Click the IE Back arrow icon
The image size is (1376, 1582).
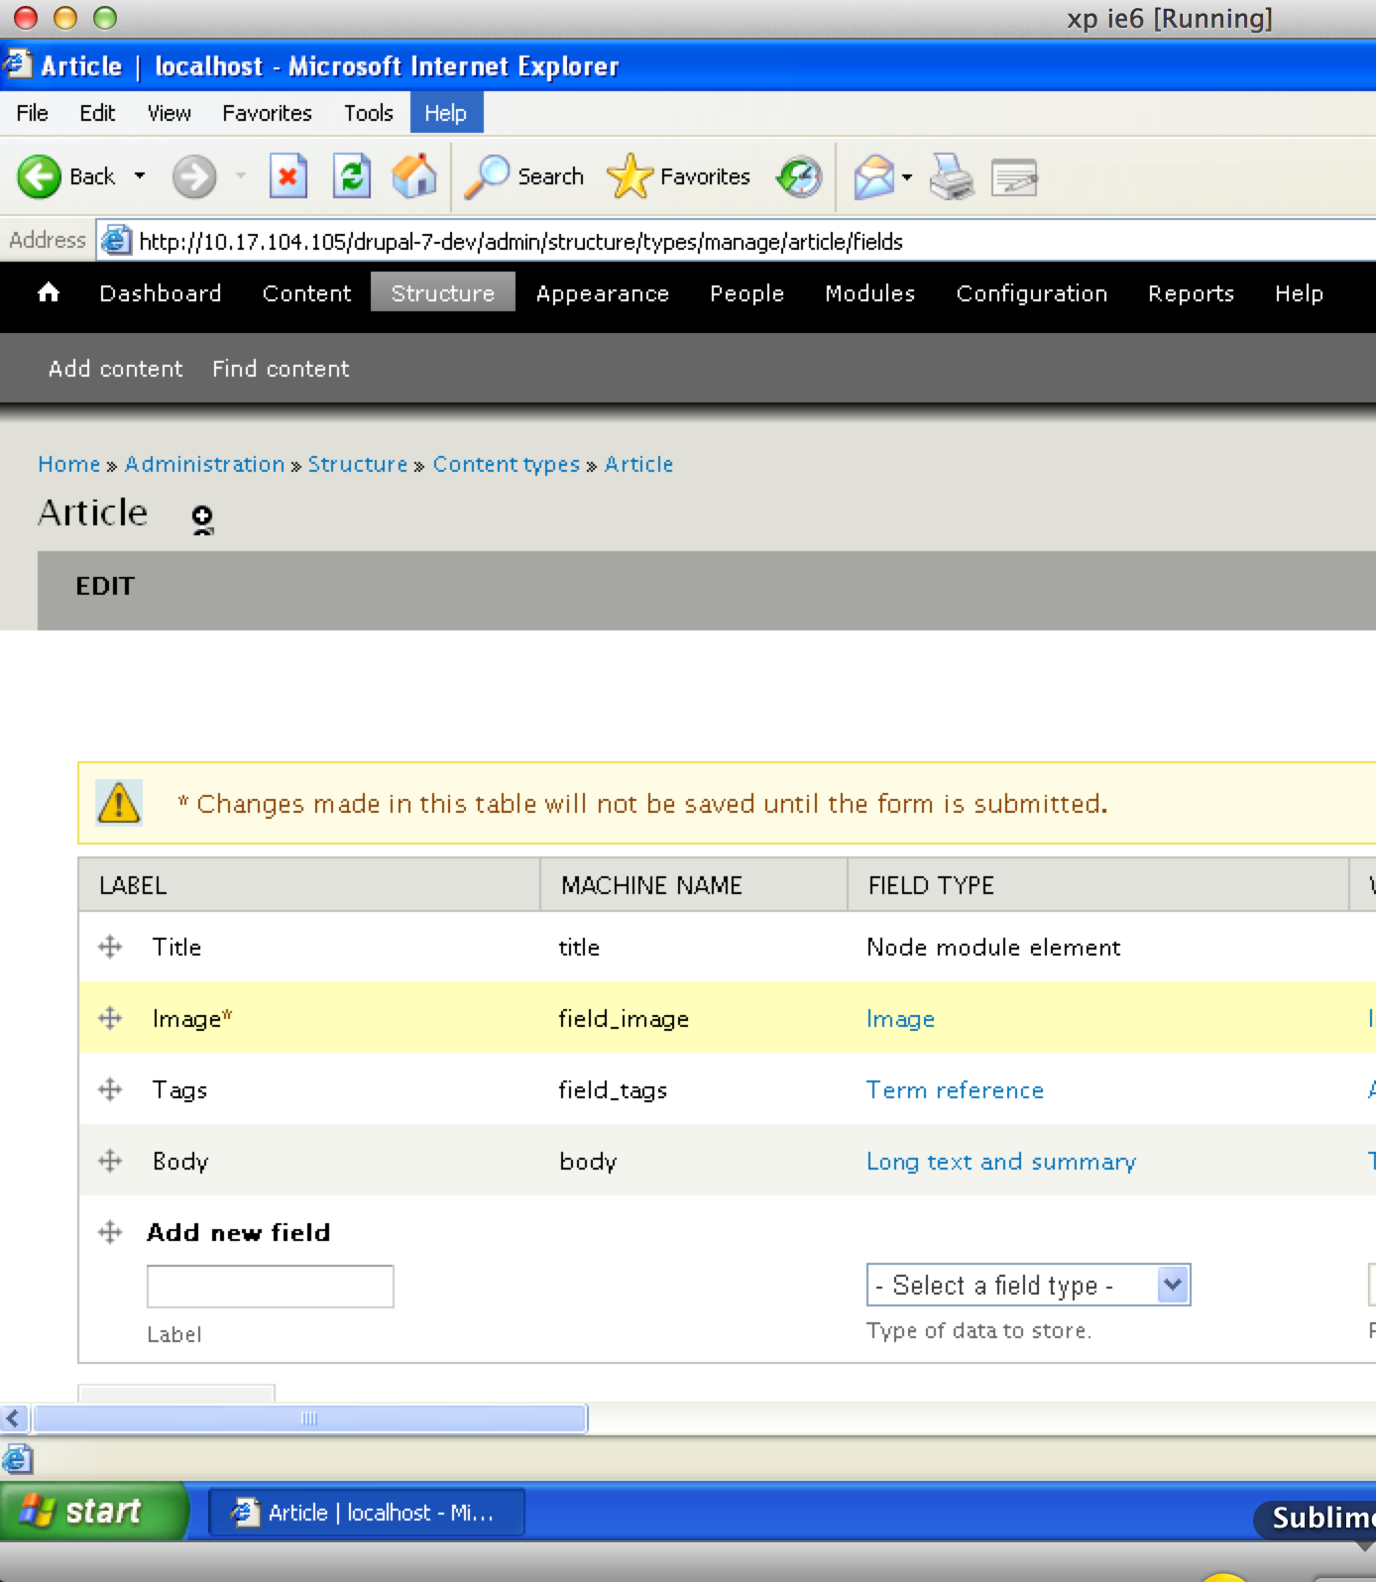40,177
